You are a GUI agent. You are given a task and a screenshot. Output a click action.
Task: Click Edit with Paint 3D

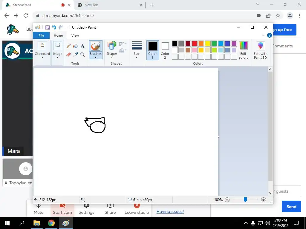click(x=260, y=50)
